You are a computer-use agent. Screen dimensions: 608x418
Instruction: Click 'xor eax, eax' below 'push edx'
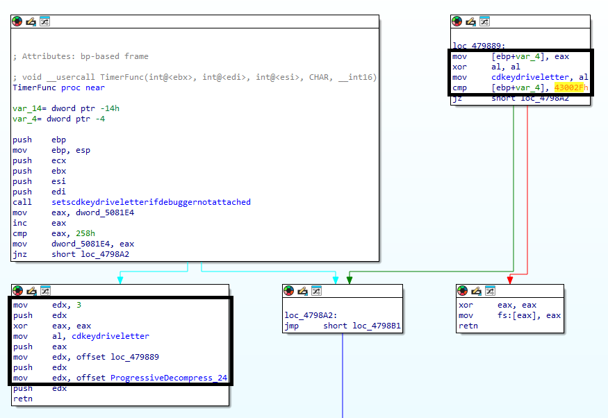[x=52, y=326]
